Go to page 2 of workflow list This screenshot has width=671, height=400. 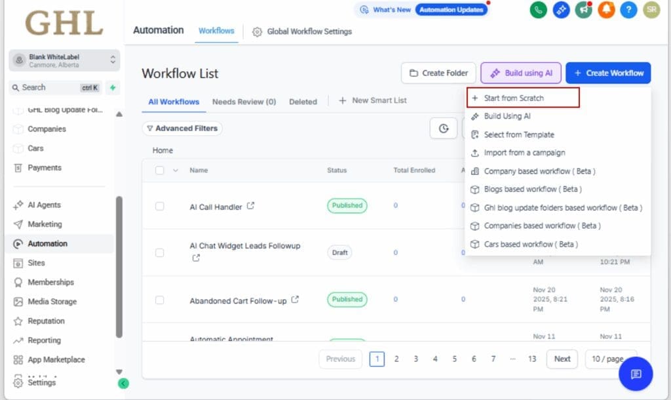[396, 359]
